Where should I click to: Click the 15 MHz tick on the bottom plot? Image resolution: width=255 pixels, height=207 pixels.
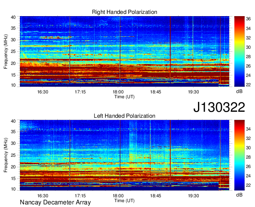(13, 179)
